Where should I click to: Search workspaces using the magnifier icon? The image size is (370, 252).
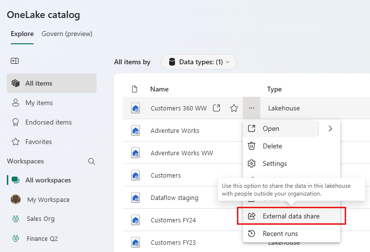92,162
